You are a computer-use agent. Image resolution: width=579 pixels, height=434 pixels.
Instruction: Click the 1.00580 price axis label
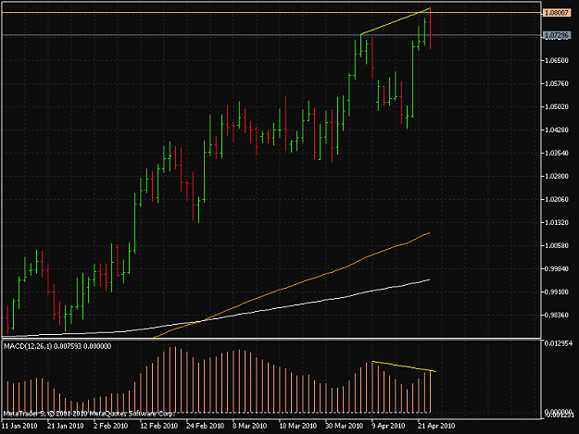click(x=557, y=245)
